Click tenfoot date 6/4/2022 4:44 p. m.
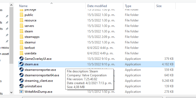The image size is (196, 98). [100, 48]
